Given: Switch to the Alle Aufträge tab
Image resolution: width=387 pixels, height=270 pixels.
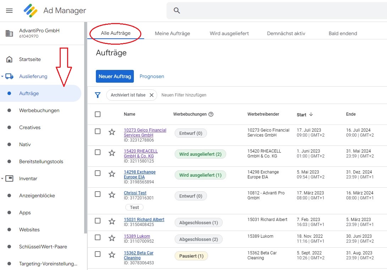Looking at the screenshot, I should coord(115,33).
